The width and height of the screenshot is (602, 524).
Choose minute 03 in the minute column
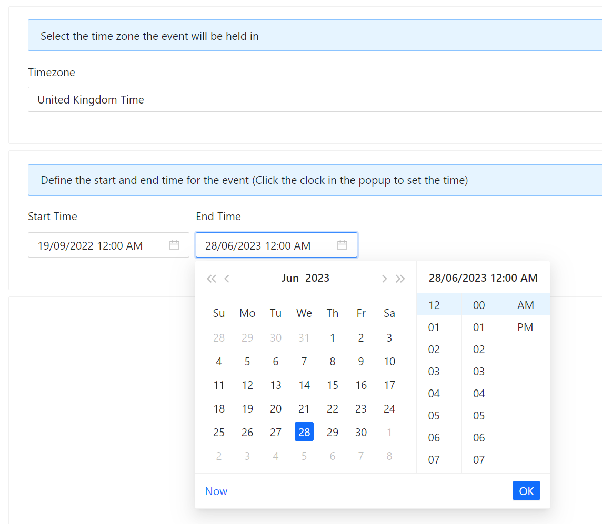478,372
